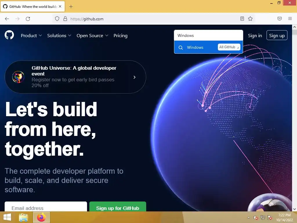The width and height of the screenshot is (297, 223).
Task: Select the GitHub browser tab
Action: pos(33,6)
